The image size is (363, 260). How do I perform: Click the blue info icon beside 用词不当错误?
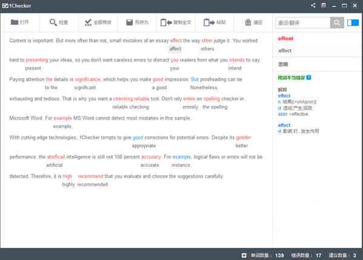(308, 78)
